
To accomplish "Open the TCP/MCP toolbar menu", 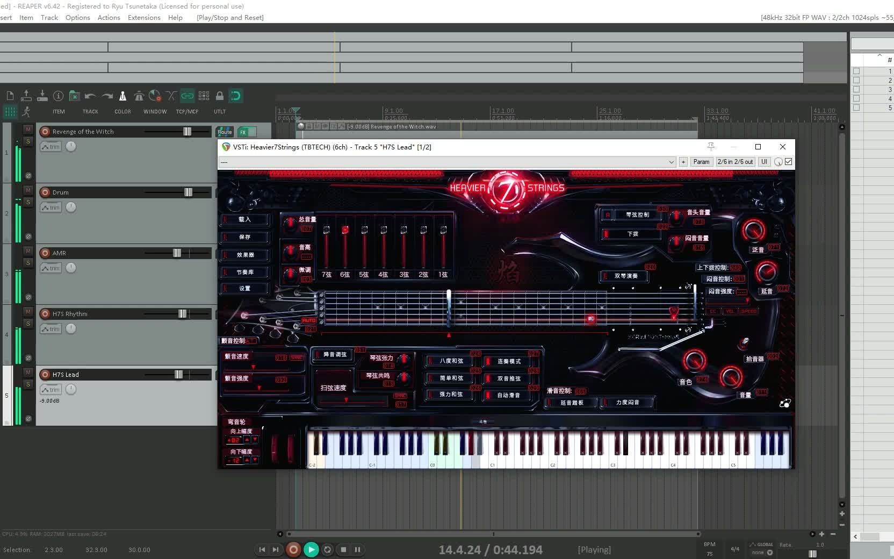I will click(187, 112).
